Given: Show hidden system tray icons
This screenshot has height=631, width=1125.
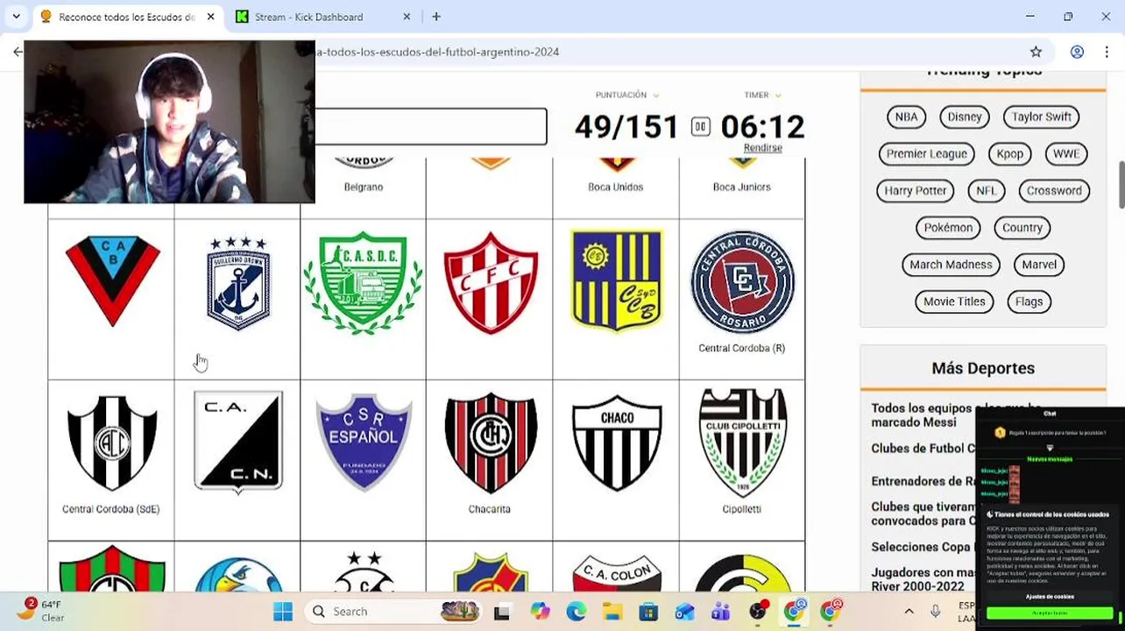Looking at the screenshot, I should [x=909, y=612].
